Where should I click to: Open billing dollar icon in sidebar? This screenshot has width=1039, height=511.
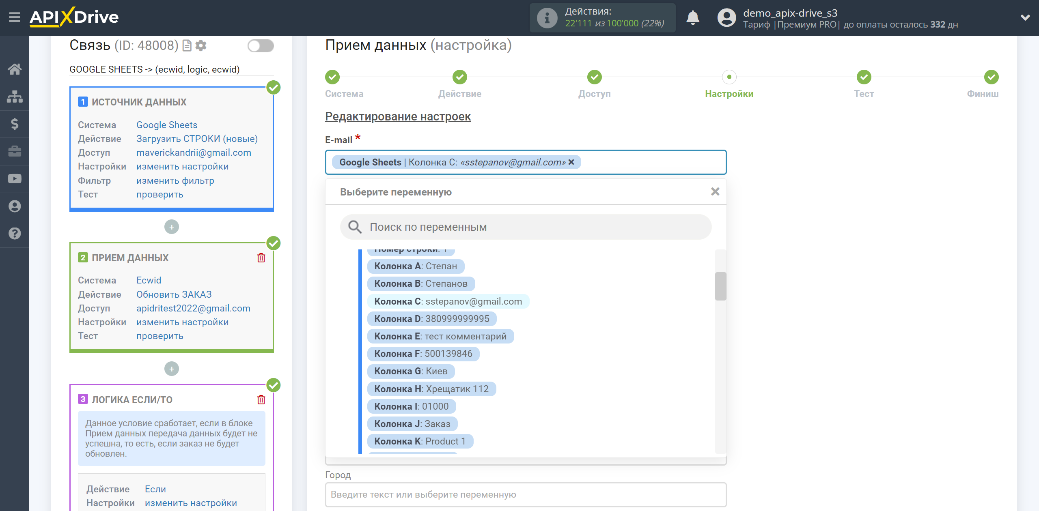tap(15, 124)
